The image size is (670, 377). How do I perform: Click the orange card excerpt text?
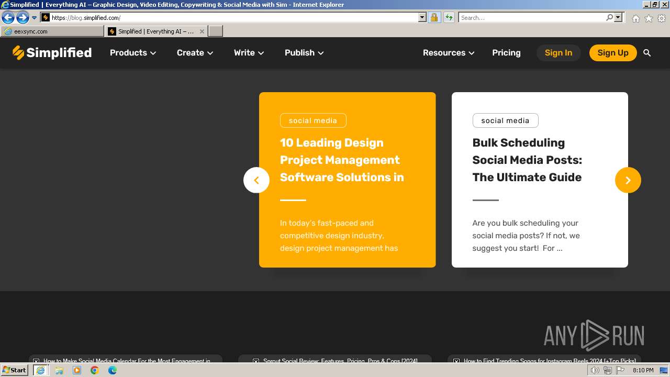click(x=339, y=236)
